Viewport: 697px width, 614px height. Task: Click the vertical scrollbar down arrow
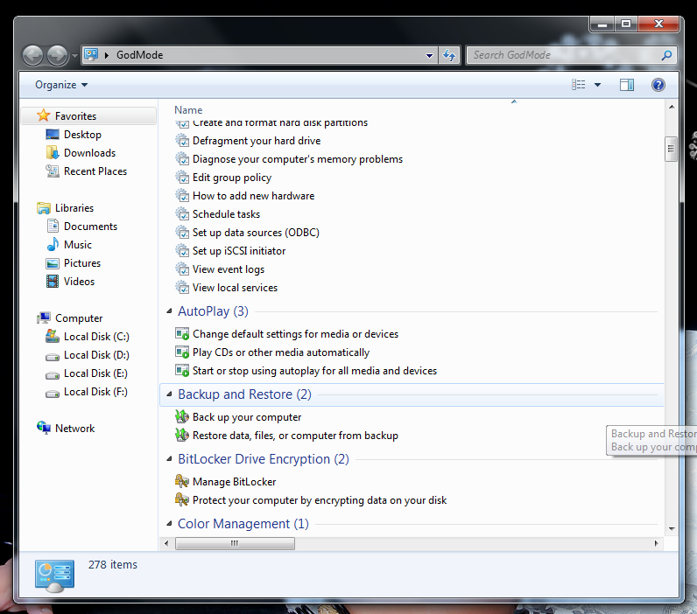[672, 529]
